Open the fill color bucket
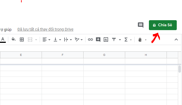This screenshot has height=105, width=182. click(13, 40)
